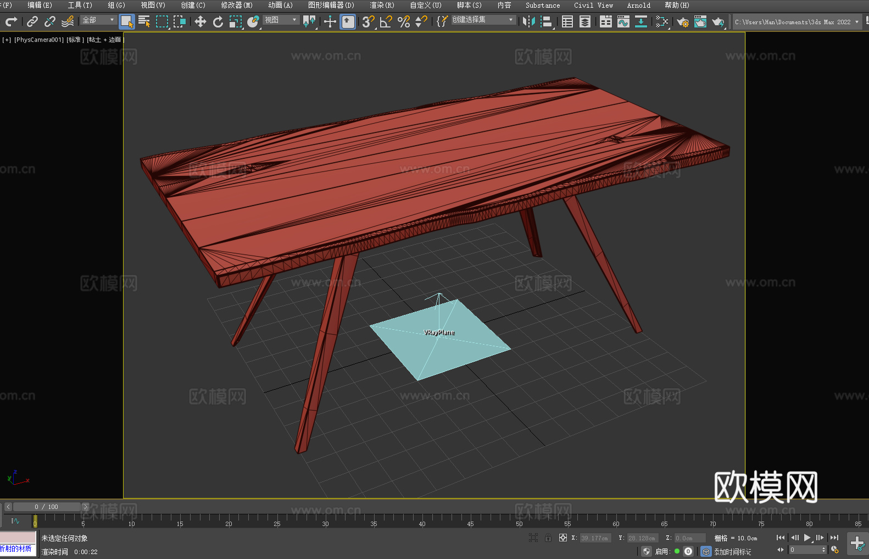Play the animation
The height and width of the screenshot is (559, 869).
[807, 538]
